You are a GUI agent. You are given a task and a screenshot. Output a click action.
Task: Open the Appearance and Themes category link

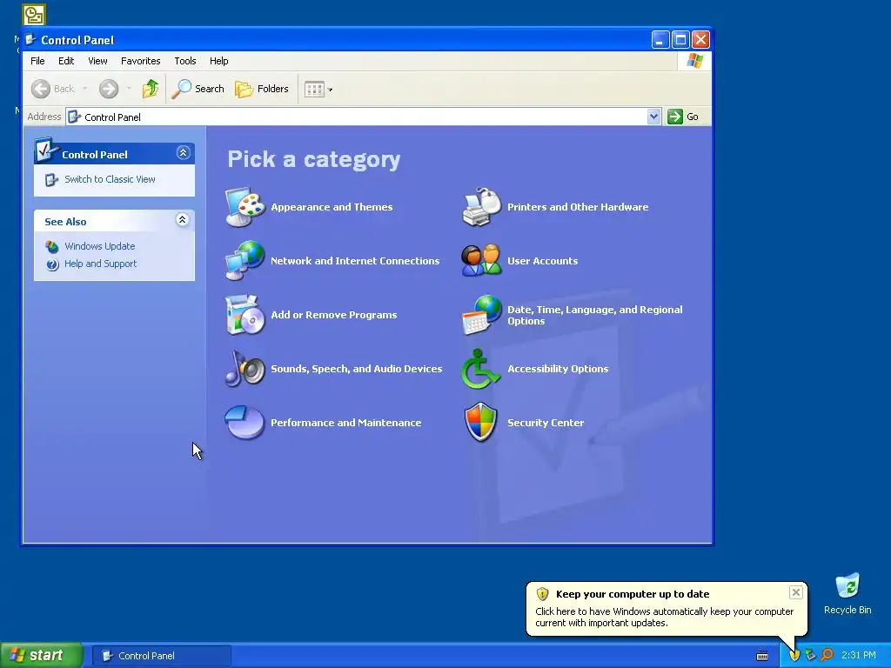pyautogui.click(x=332, y=207)
